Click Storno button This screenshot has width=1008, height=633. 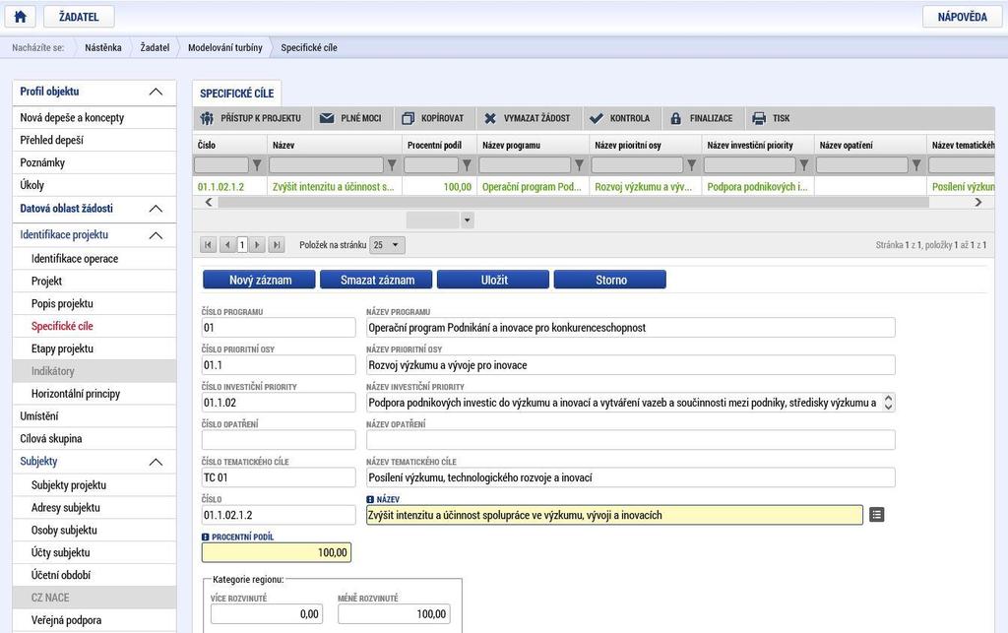610,281
